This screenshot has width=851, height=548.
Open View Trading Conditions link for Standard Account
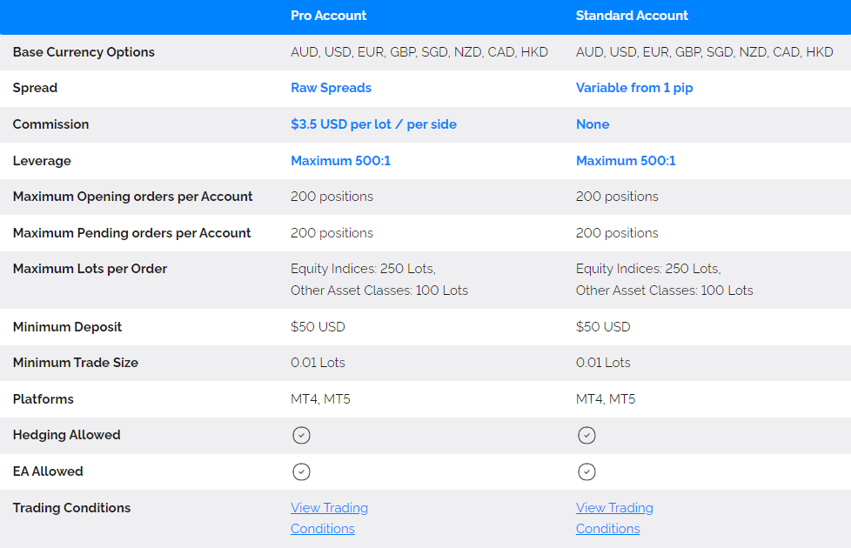[614, 518]
